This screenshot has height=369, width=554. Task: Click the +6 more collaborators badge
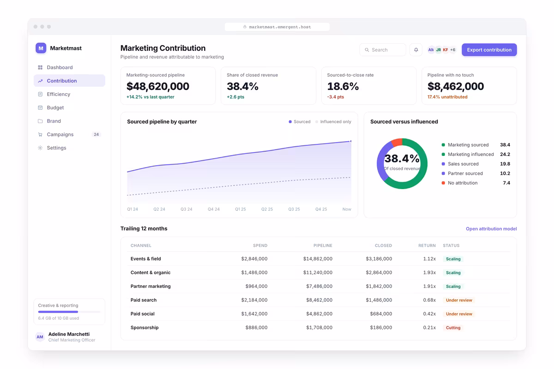(452, 50)
